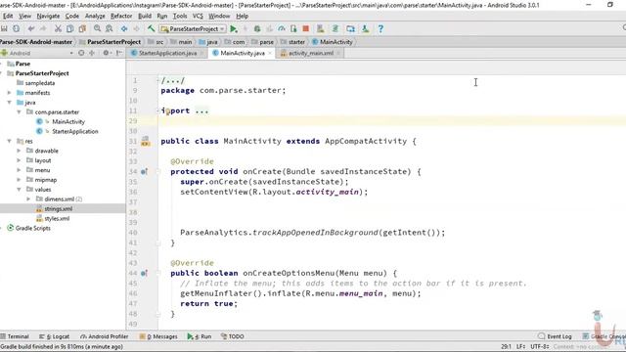Viewport: 626px width, 352px height.
Task: Make project with the green hammer
Action: pyautogui.click(x=151, y=28)
